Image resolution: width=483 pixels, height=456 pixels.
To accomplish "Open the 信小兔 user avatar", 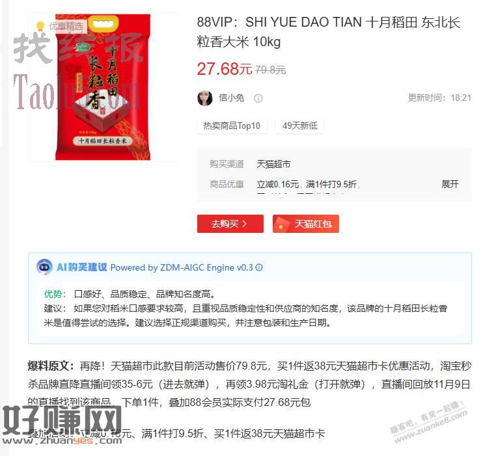I will (205, 98).
